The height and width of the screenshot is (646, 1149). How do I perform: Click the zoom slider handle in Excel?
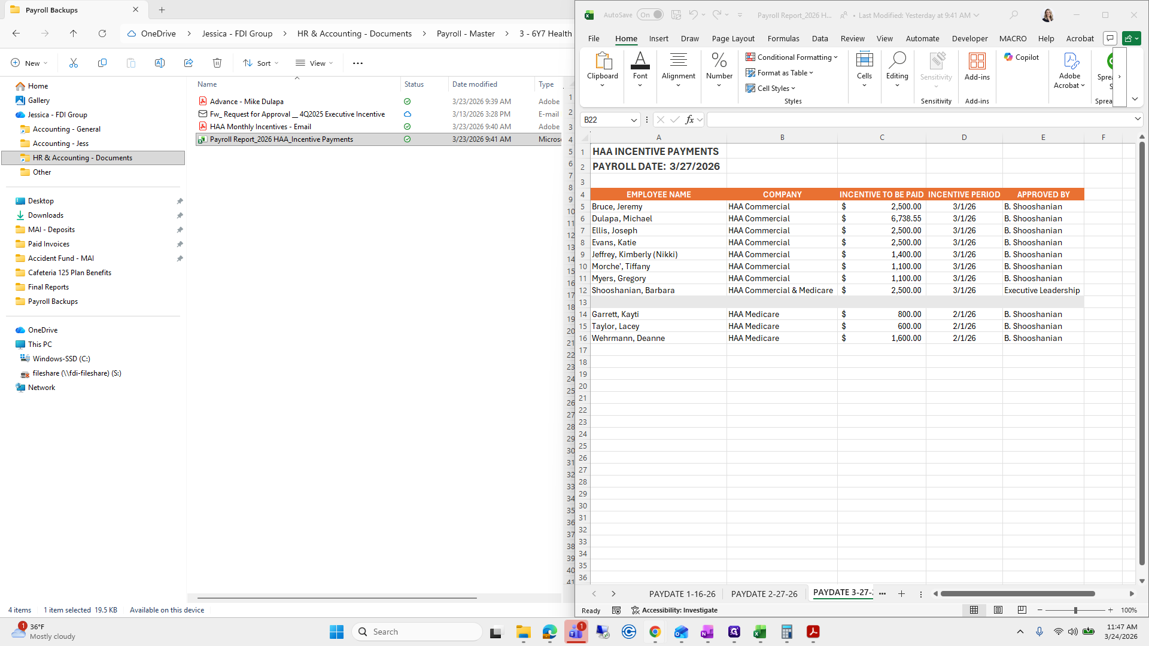click(1075, 610)
